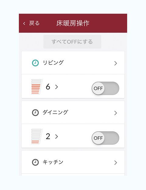Tap the temperature level number 6
The height and width of the screenshot is (190, 146).
[48, 87]
